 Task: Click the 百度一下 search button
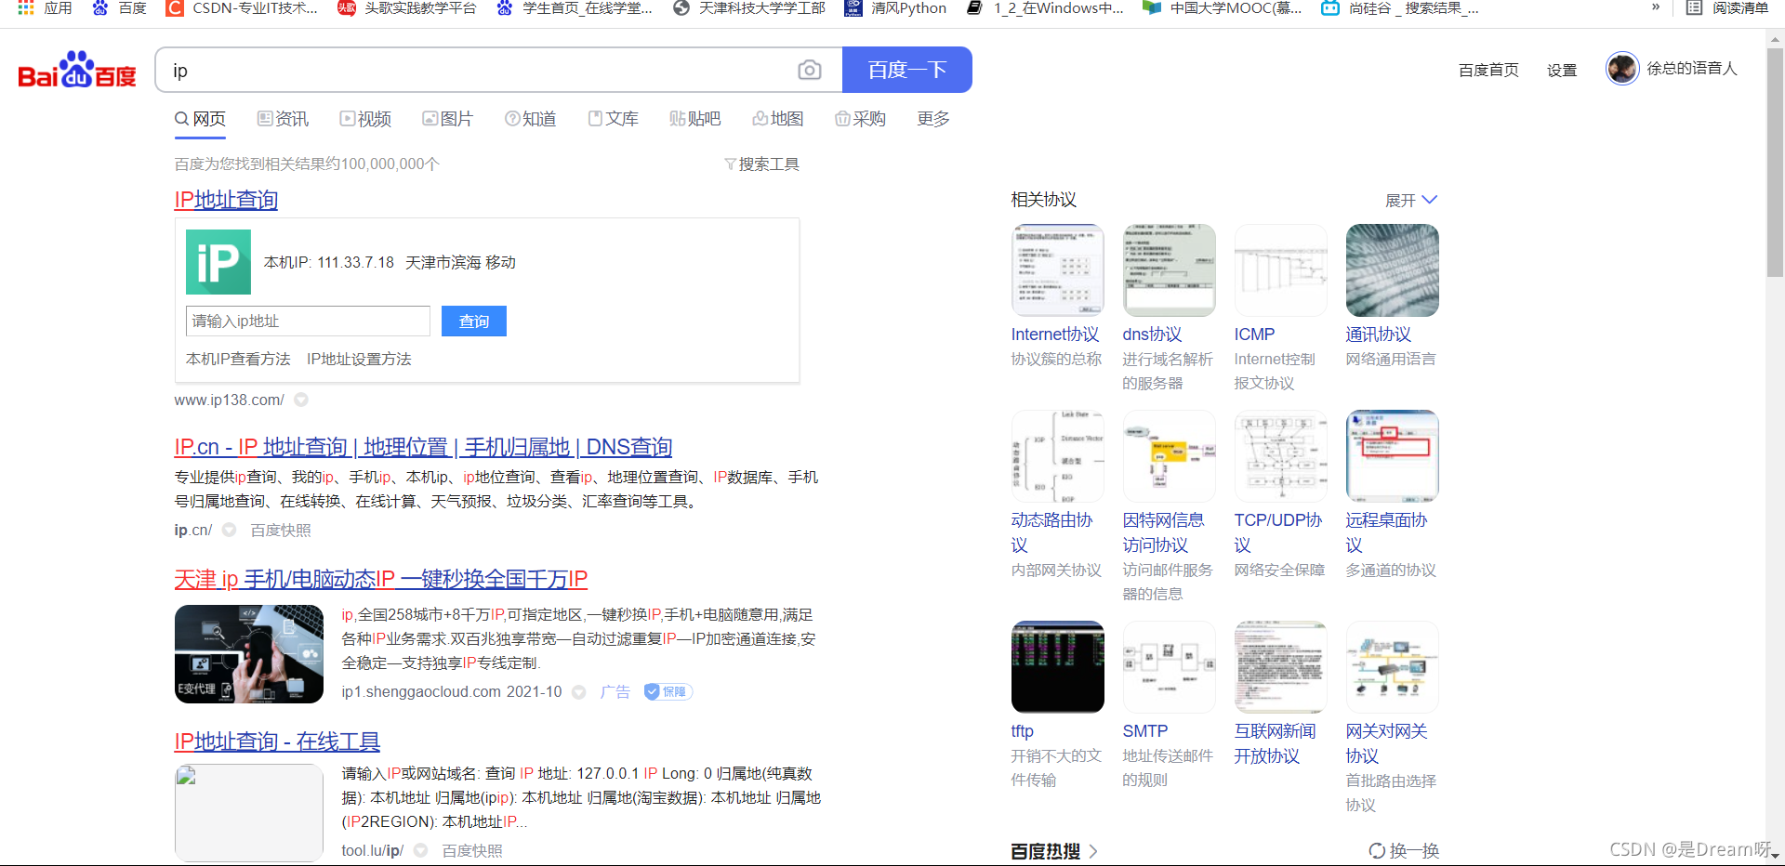[907, 70]
